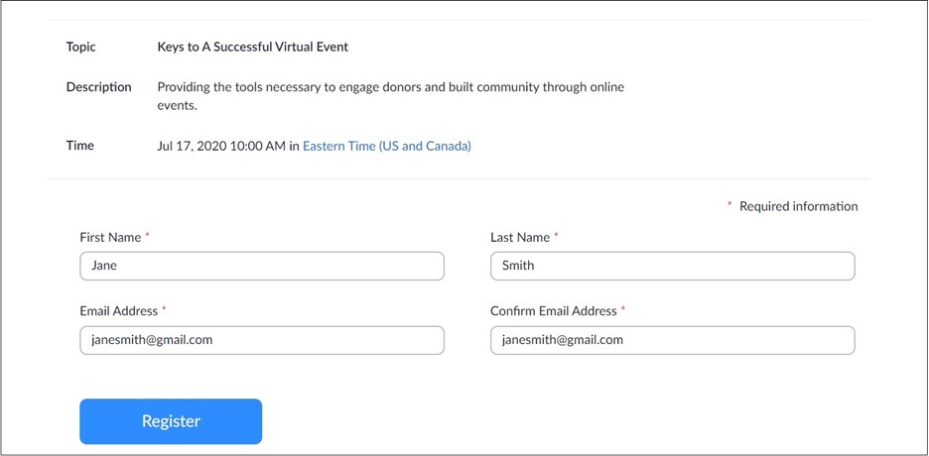Viewport: 929px width, 456px height.
Task: Click the Confirm Email Address label text
Action: click(x=553, y=311)
